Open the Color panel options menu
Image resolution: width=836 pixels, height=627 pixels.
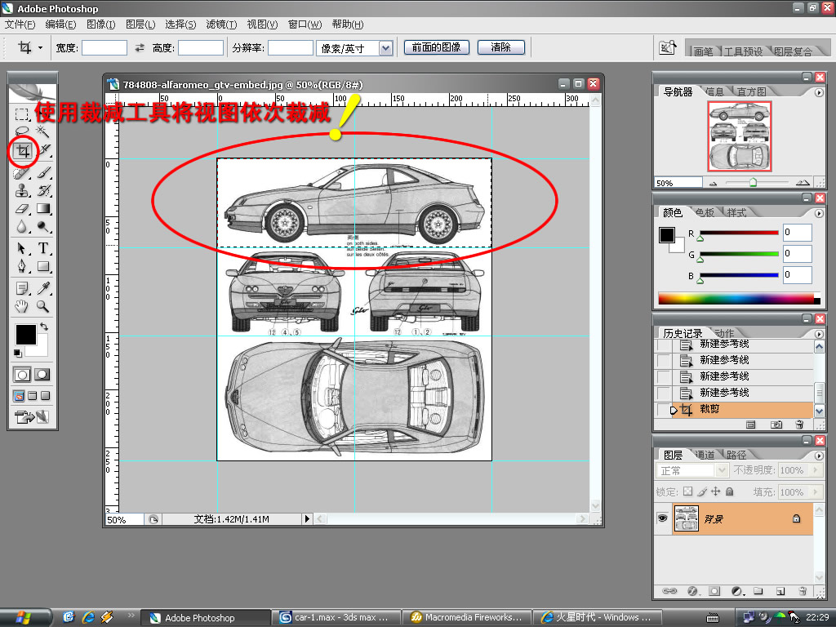(x=819, y=213)
